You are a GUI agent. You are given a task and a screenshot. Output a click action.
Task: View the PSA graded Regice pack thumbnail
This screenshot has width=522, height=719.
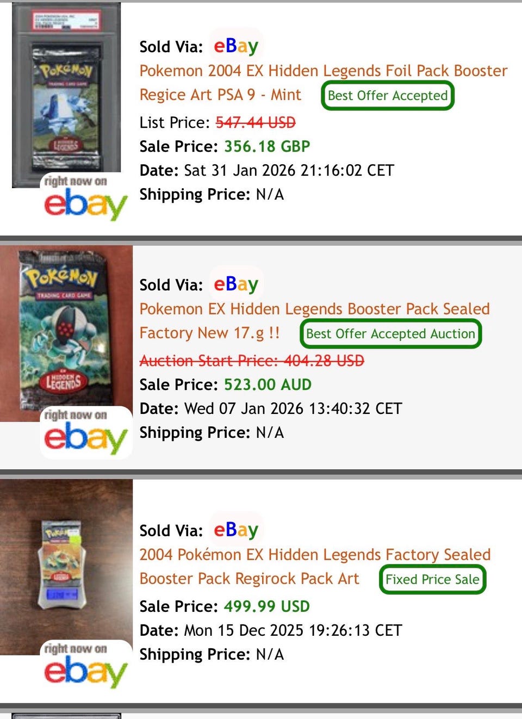point(66,95)
